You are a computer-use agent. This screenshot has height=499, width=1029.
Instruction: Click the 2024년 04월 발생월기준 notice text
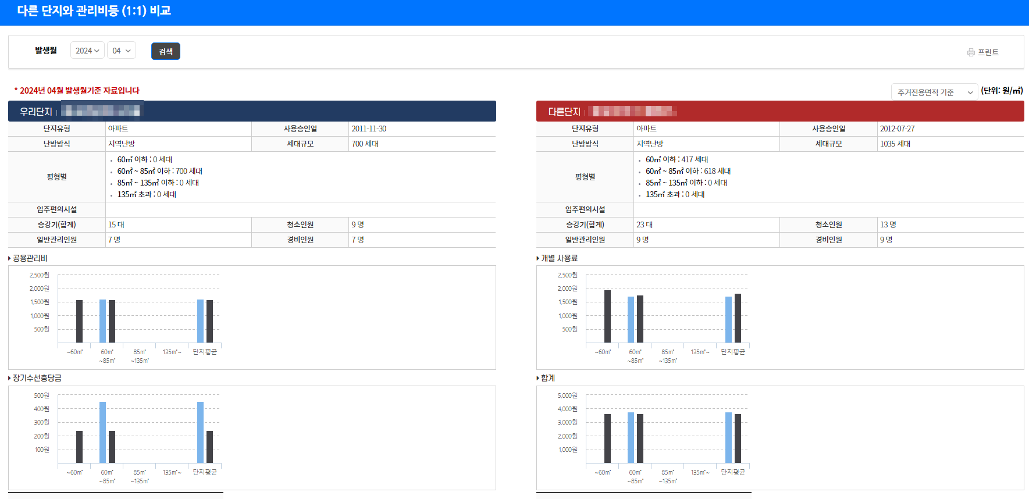click(x=77, y=90)
